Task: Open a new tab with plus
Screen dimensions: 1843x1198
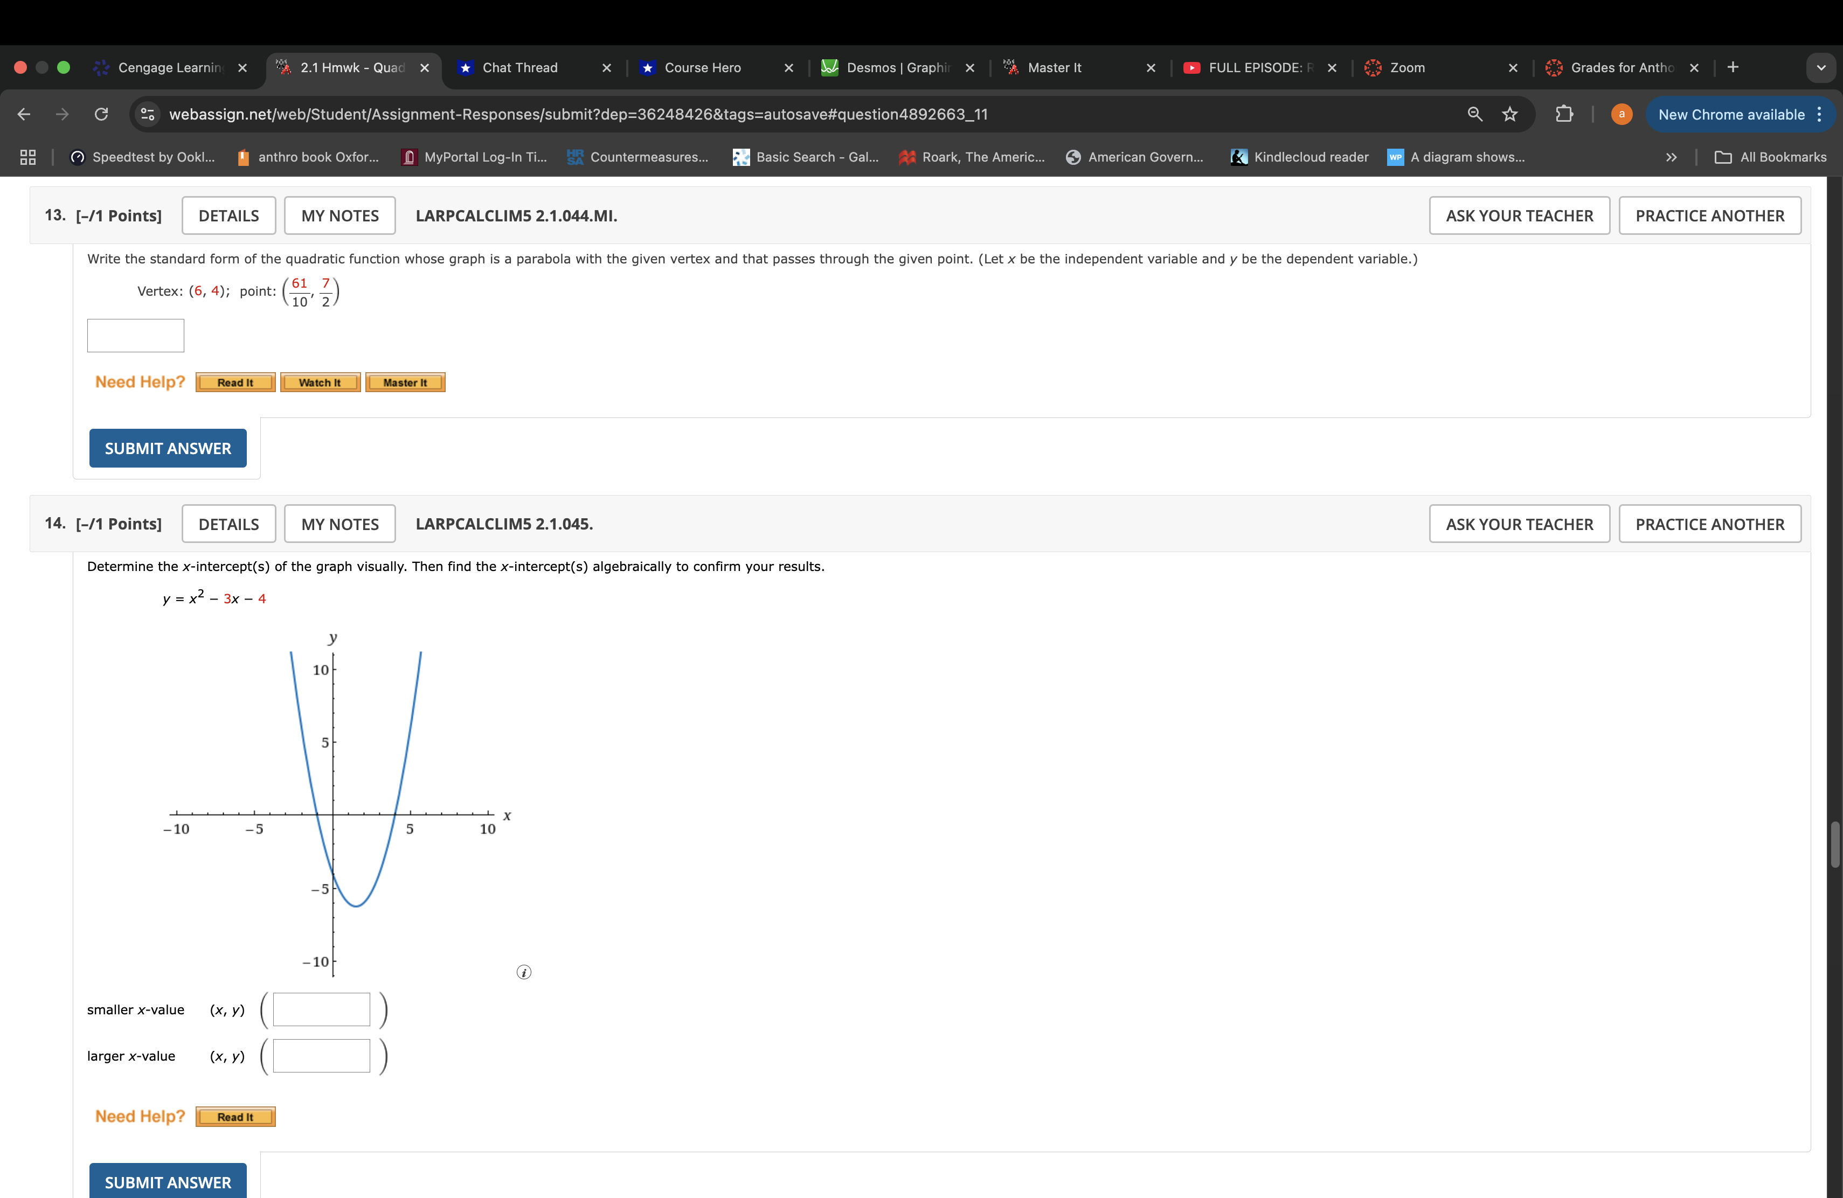Action: [1733, 67]
